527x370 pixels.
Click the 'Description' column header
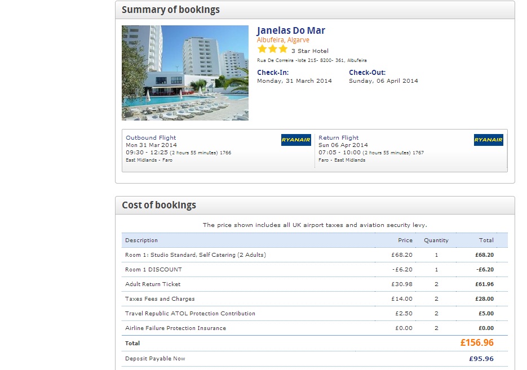[141, 240]
